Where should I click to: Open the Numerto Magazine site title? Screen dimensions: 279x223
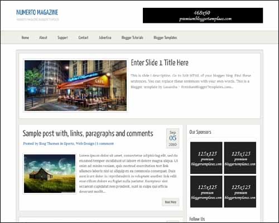pos(37,12)
